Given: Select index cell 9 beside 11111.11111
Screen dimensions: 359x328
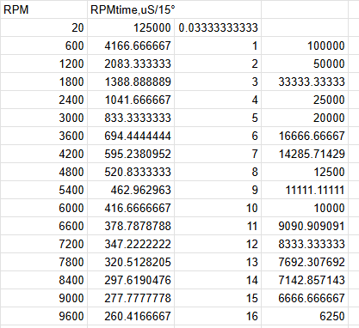Looking at the screenshot, I should [x=218, y=190].
